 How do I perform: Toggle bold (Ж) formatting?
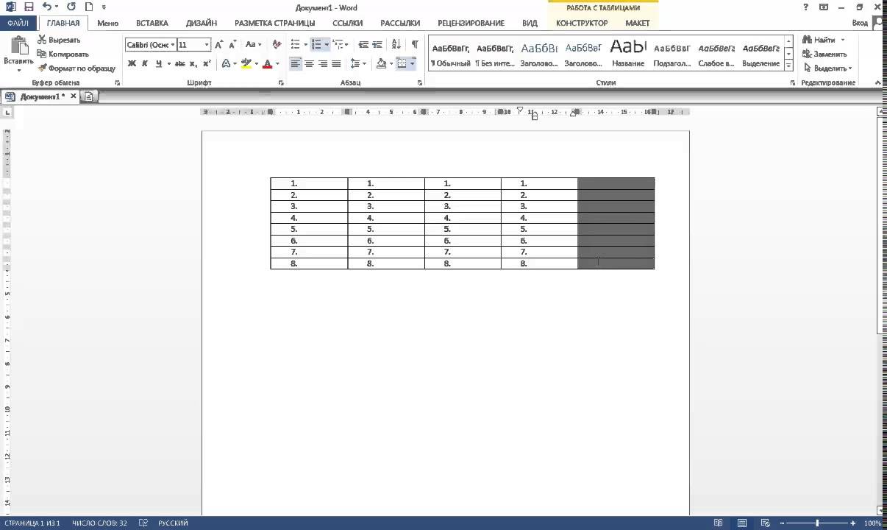pyautogui.click(x=132, y=64)
